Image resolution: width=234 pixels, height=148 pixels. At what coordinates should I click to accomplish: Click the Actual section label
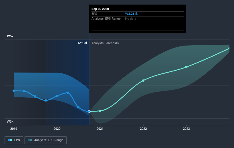[82, 43]
